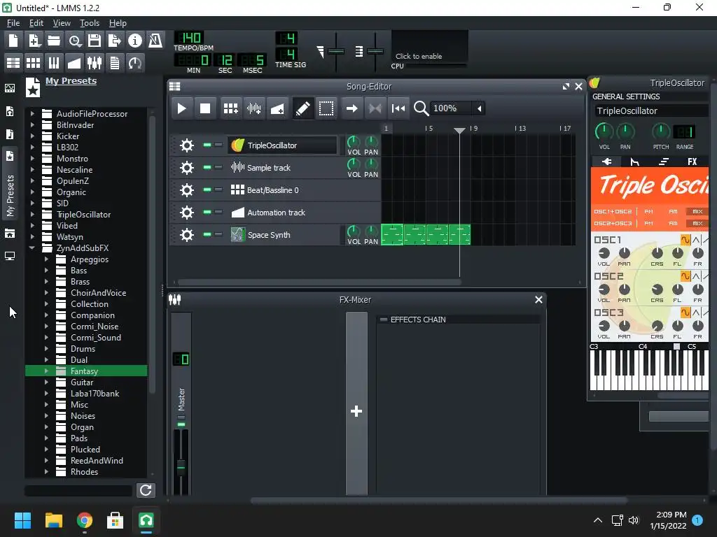Open the Tools menu

click(x=90, y=23)
